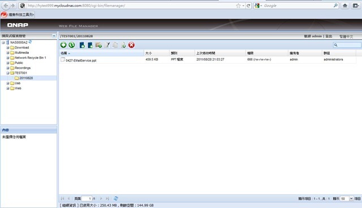Sort by the group column header
The width and height of the screenshot is (362, 208).
pyautogui.click(x=339, y=53)
